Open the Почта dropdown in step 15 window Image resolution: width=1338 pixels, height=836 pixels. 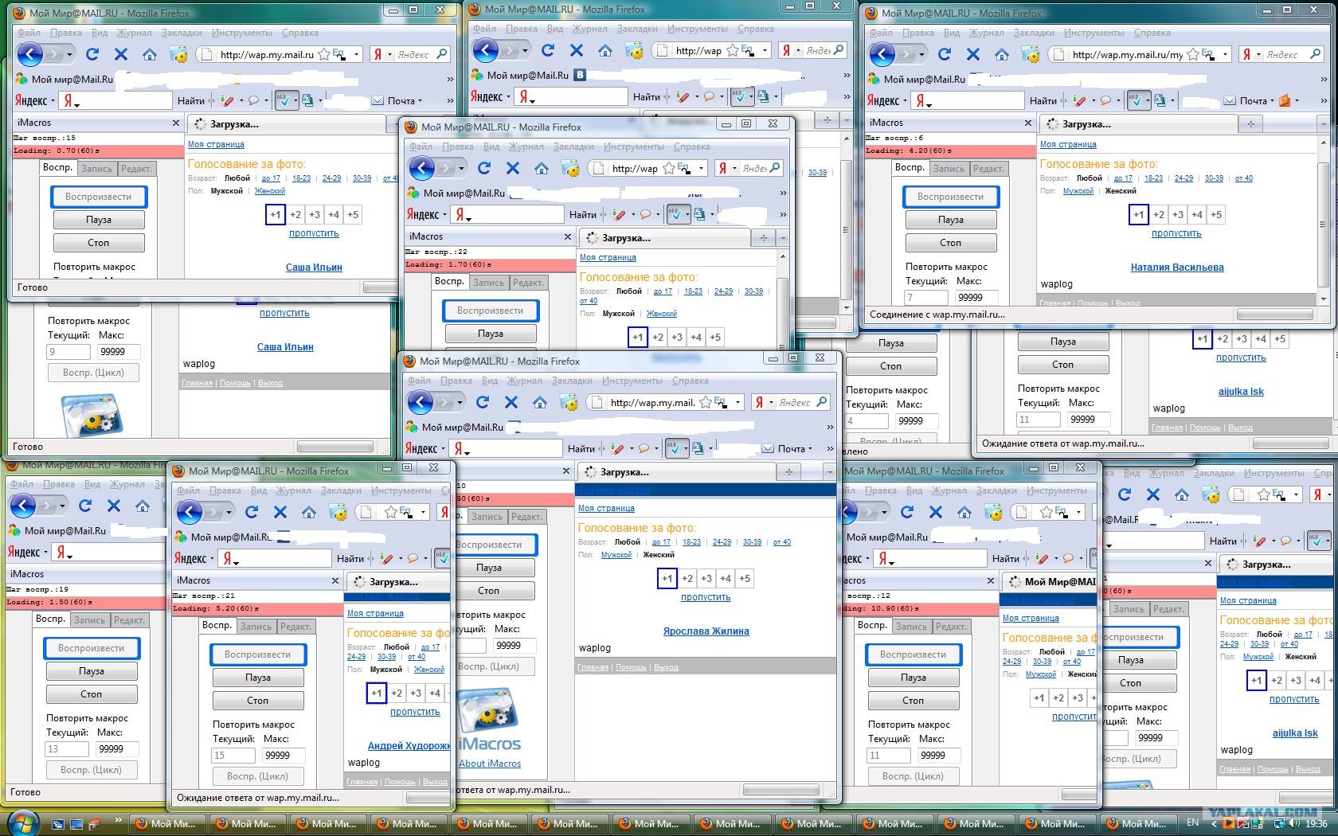pos(420,101)
